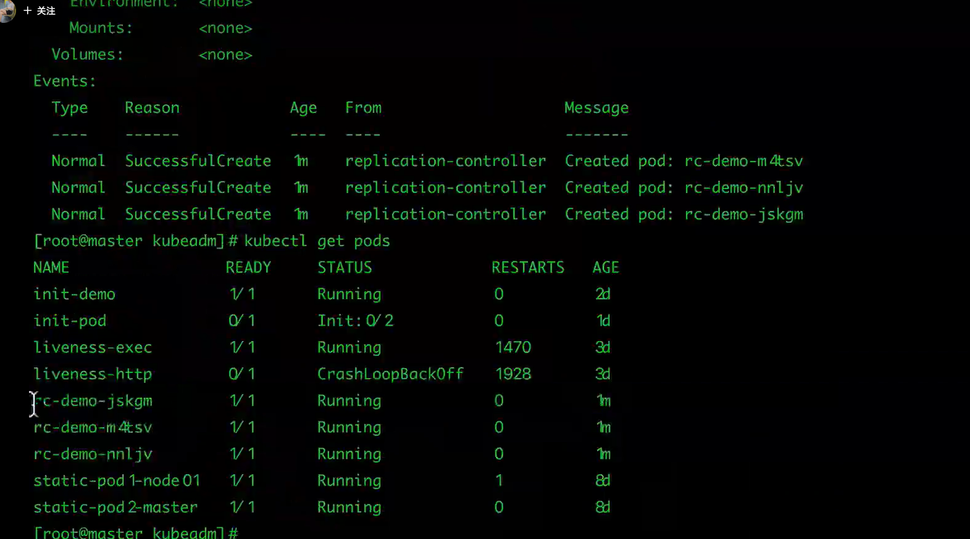Click the 'Init:0/2' status value
The image size is (970, 539).
pyautogui.click(x=355, y=321)
